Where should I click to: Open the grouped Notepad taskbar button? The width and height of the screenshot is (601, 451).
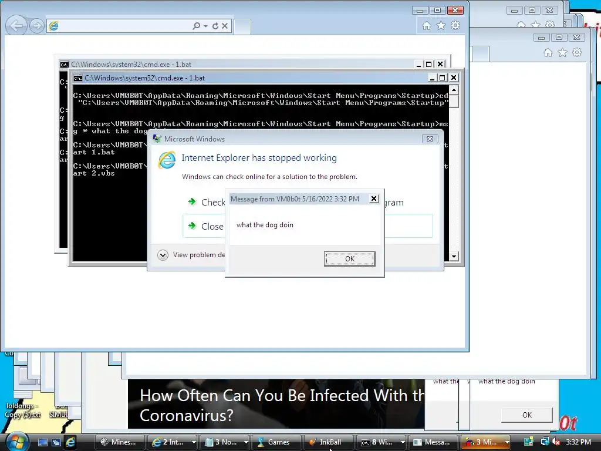[225, 442]
